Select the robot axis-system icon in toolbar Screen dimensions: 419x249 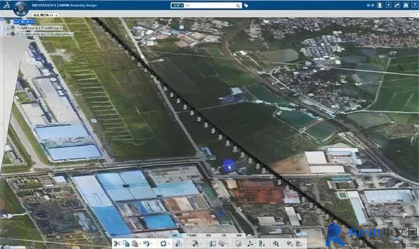click(250, 243)
